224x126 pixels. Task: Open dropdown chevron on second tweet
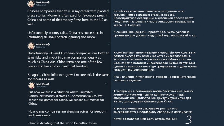(x=109, y=44)
